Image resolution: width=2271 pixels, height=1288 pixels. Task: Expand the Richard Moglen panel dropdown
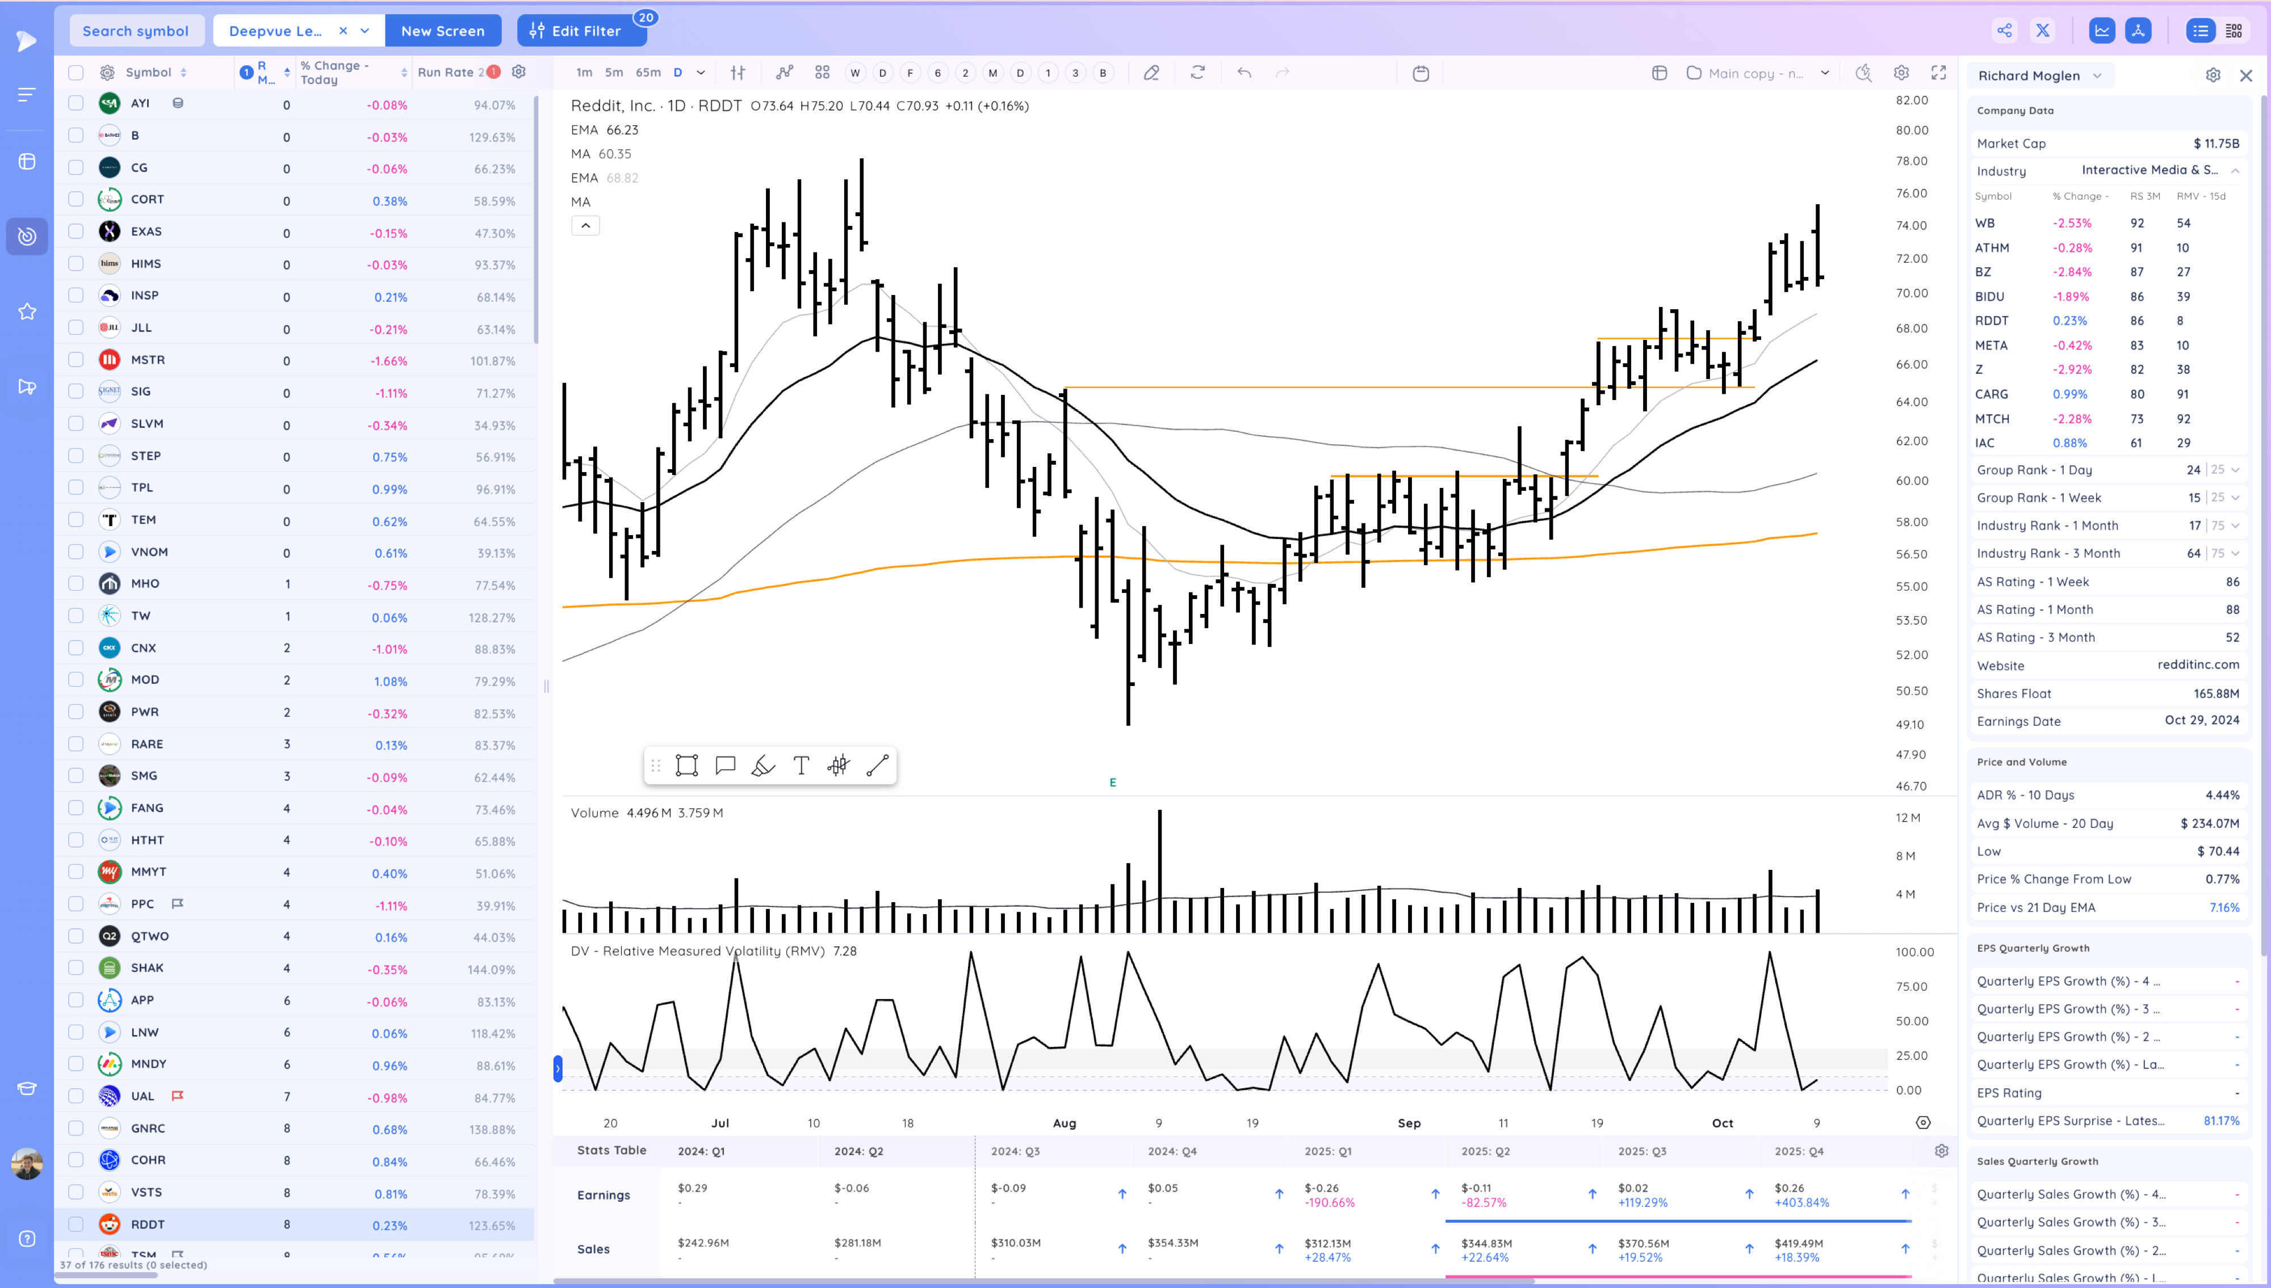[x=2097, y=76]
